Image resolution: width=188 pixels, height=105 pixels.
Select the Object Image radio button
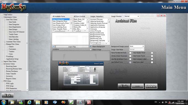pyautogui.click(x=91, y=49)
